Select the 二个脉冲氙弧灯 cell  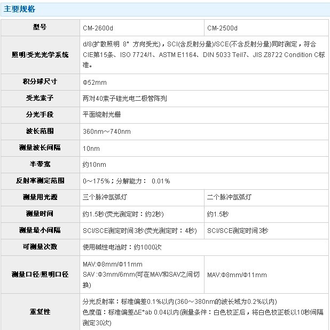(229, 197)
